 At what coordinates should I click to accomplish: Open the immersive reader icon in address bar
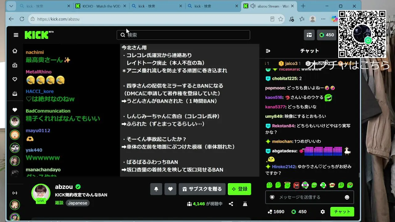(x=272, y=19)
